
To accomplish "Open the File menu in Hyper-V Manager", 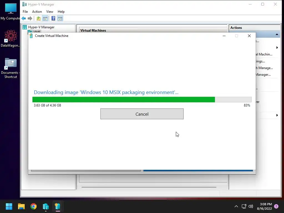I will [x=25, y=12].
